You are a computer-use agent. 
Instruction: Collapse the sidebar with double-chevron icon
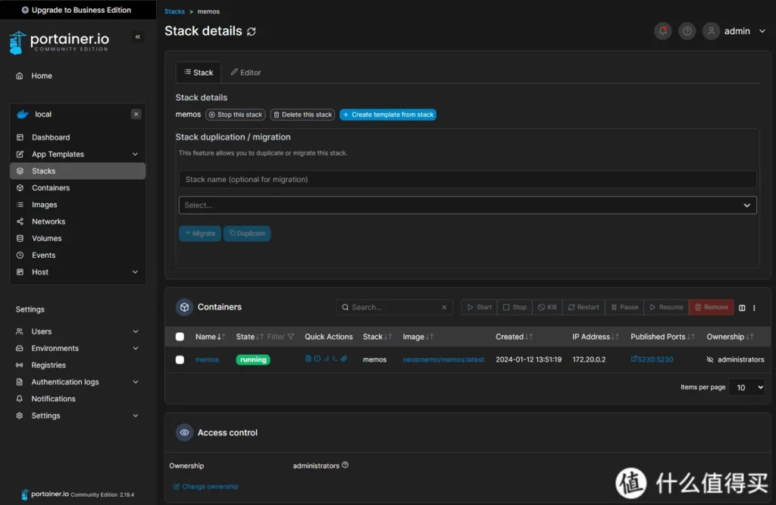137,37
